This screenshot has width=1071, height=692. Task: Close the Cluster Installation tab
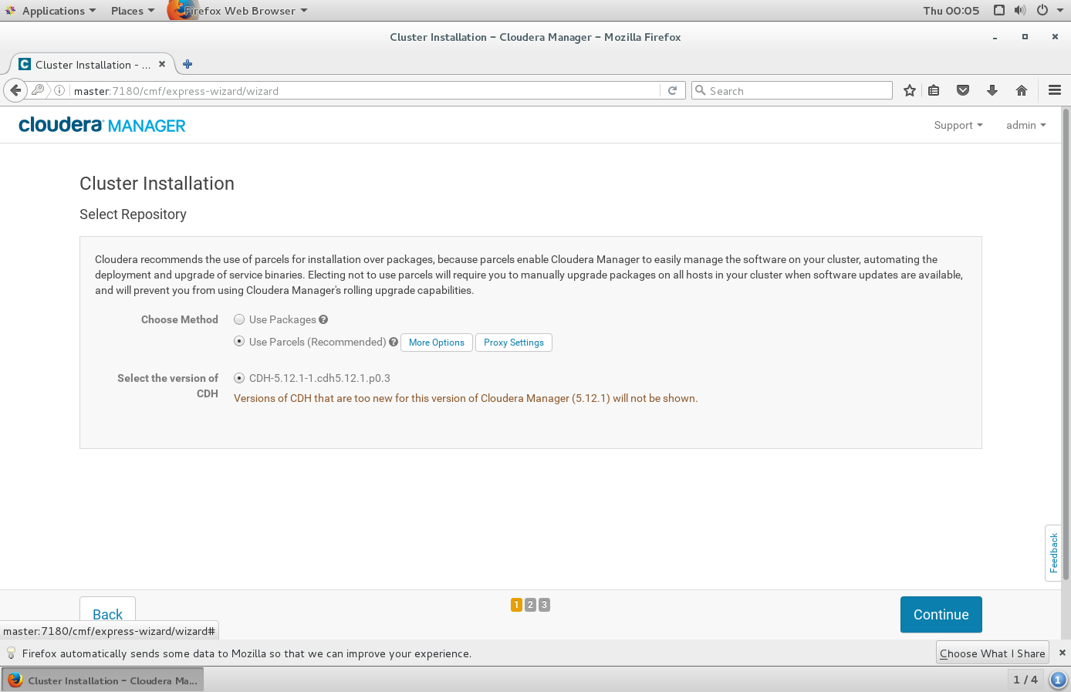pos(162,64)
